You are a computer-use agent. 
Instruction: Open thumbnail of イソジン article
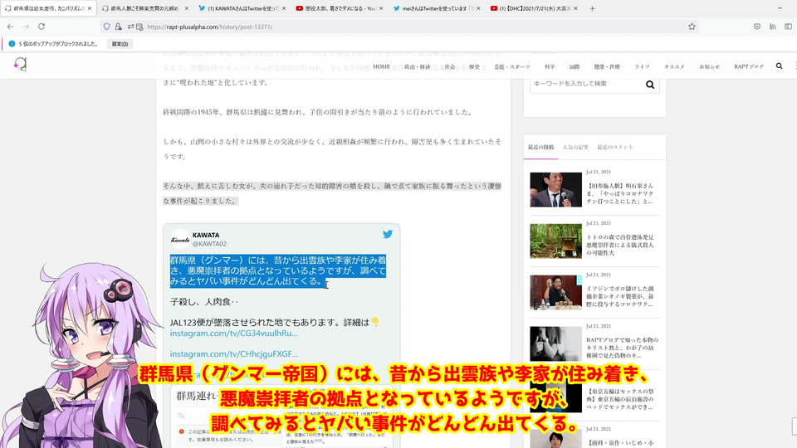pyautogui.click(x=555, y=293)
